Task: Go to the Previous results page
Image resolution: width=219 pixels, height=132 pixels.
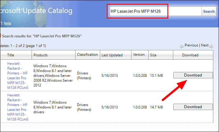Action: [x=191, y=45]
